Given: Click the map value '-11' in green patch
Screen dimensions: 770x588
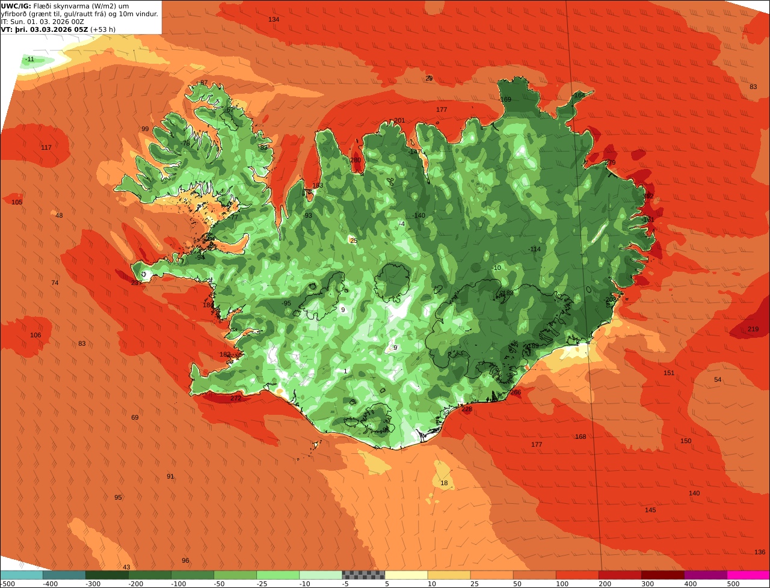Looking at the screenshot, I should tap(29, 59).
